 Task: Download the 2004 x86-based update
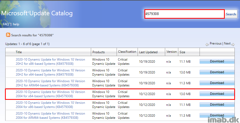(x=217, y=105)
